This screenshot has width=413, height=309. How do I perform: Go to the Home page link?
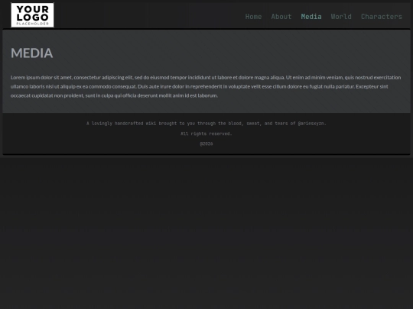pos(253,17)
